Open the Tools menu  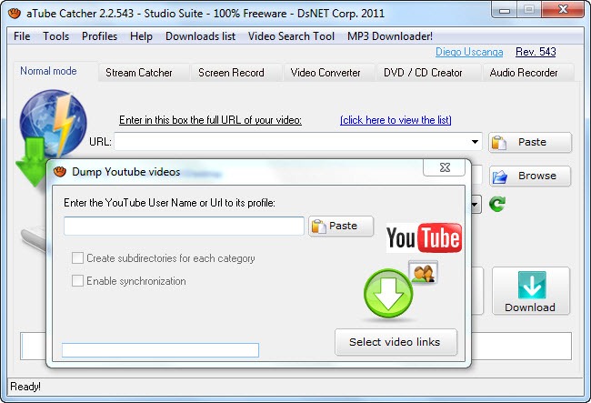point(55,36)
